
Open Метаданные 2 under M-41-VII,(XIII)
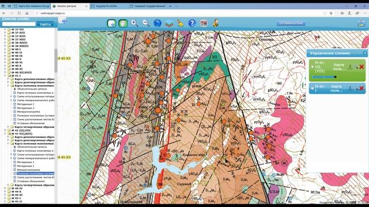click(x=25, y=166)
